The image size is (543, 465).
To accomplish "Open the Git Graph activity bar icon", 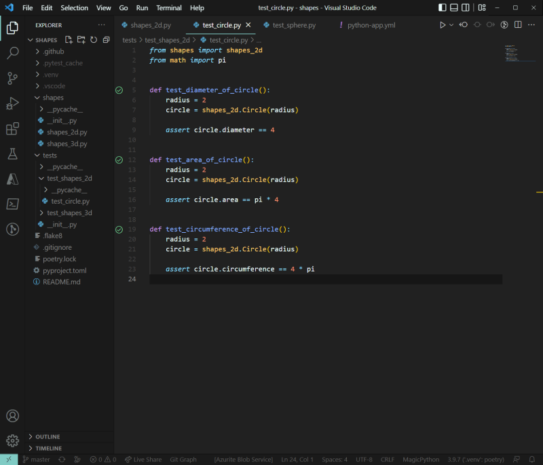I will click(12, 229).
